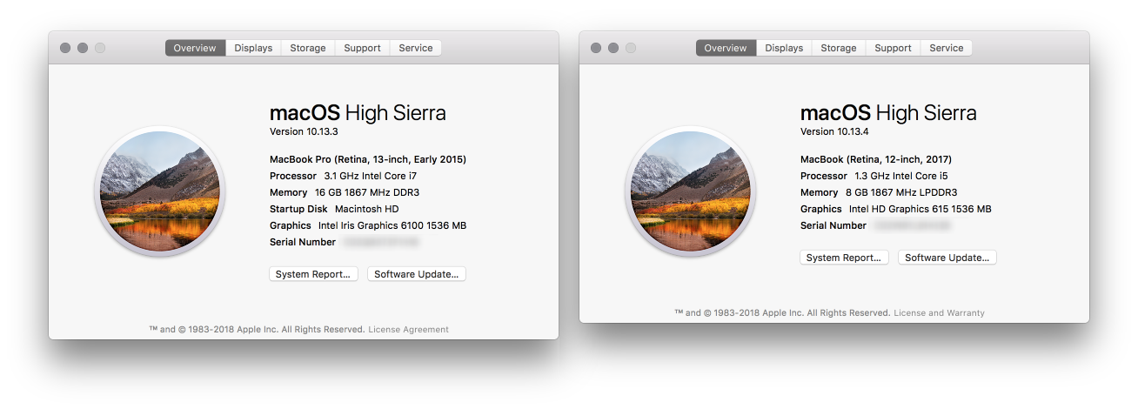This screenshot has height=409, width=1138.
Task: Click '3.1 GHz Intel Core i7' processor value
Action: click(x=371, y=176)
